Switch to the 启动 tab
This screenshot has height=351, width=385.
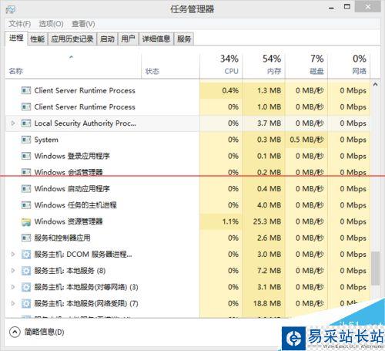tap(107, 39)
